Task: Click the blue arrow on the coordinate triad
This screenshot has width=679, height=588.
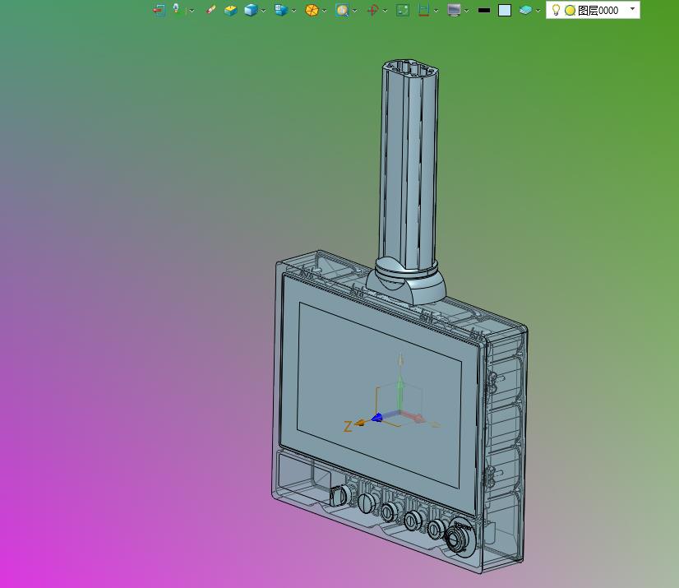Action: click(x=376, y=418)
